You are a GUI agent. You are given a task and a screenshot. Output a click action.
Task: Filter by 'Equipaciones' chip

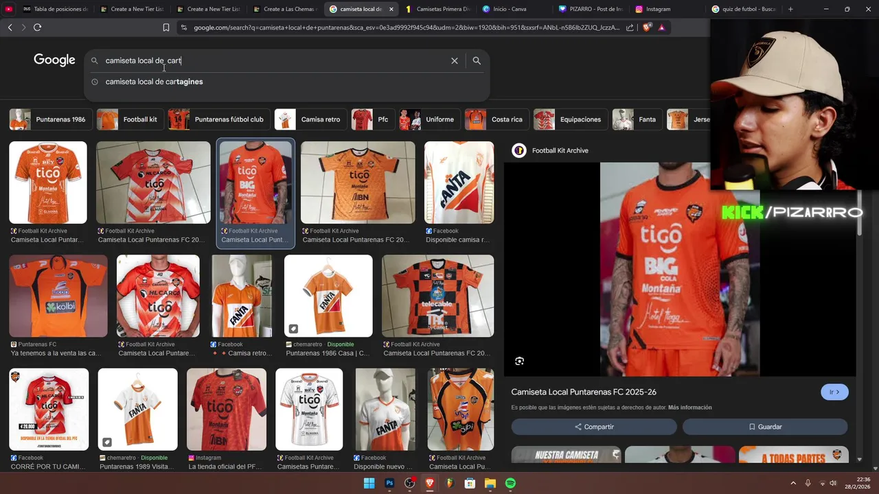tap(571, 119)
